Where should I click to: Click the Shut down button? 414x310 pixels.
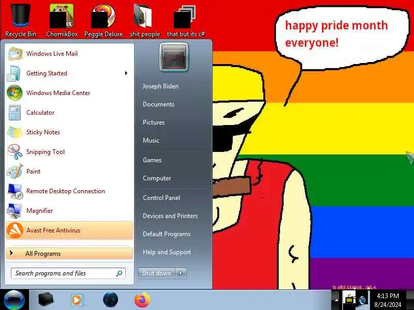click(x=157, y=273)
